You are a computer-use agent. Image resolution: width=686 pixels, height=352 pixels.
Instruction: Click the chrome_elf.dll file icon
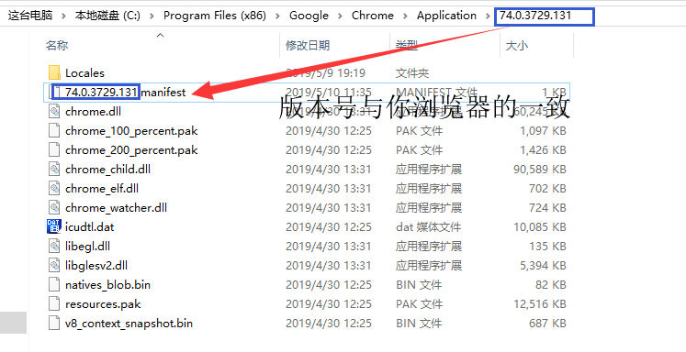pyautogui.click(x=54, y=188)
